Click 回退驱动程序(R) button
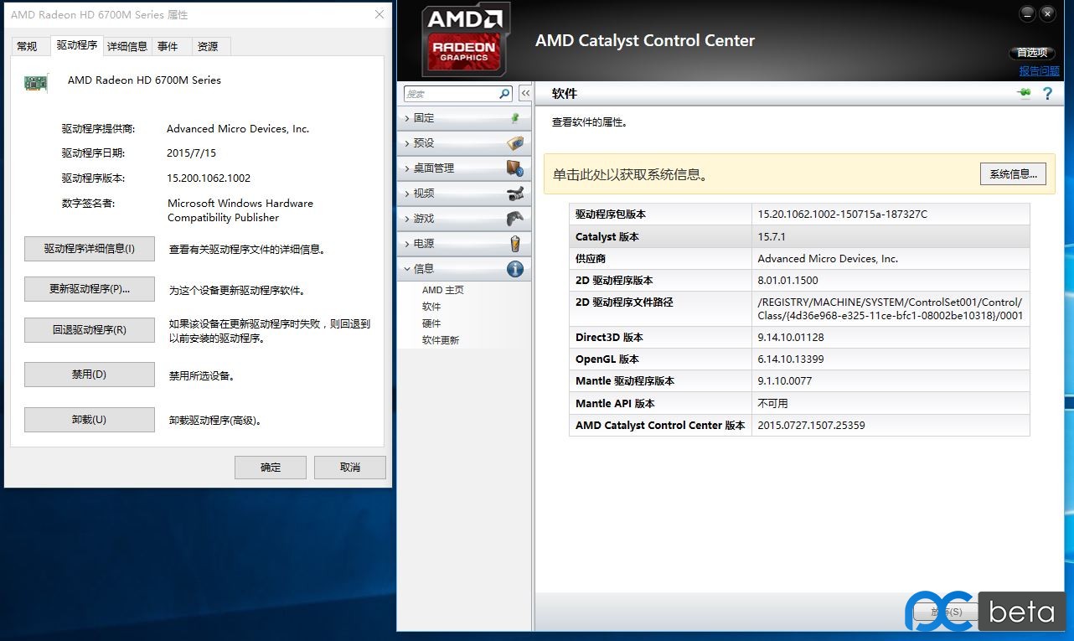The height and width of the screenshot is (641, 1074). tap(90, 330)
